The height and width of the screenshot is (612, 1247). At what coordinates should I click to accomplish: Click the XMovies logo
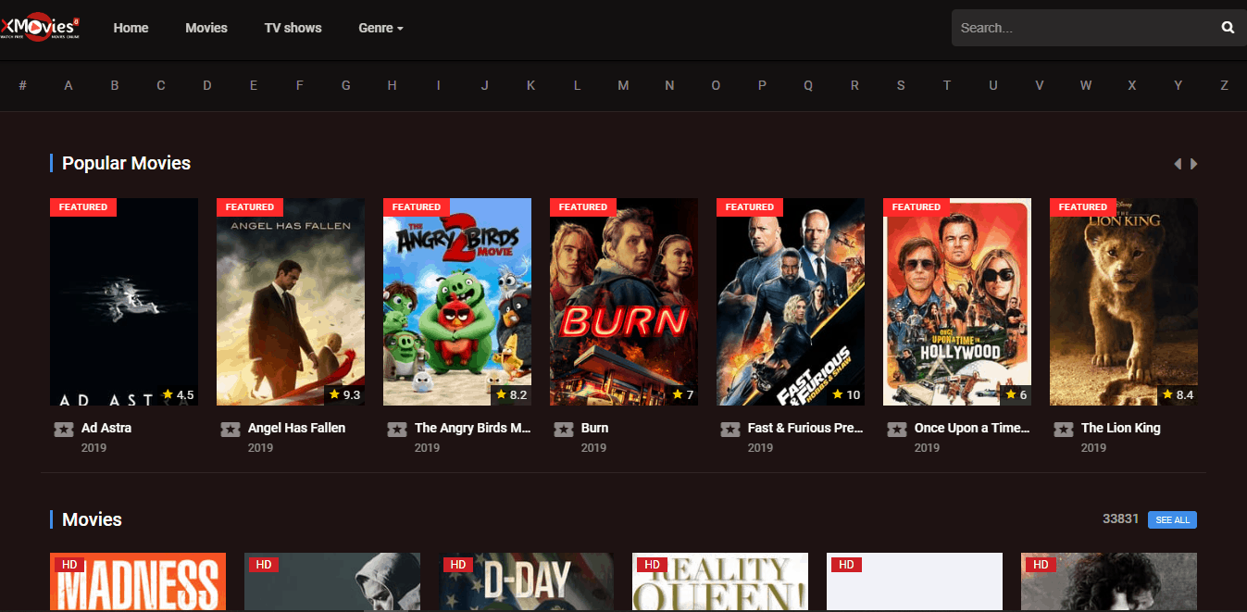[41, 27]
